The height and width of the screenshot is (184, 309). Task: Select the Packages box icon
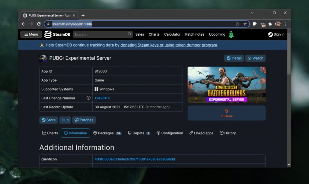click(95, 133)
